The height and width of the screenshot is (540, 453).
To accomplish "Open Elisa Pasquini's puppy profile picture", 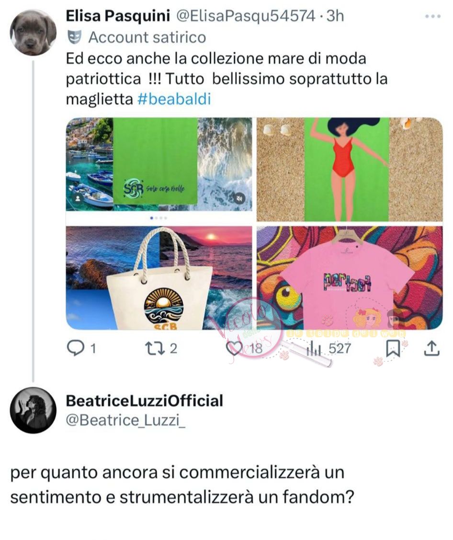I will (34, 32).
